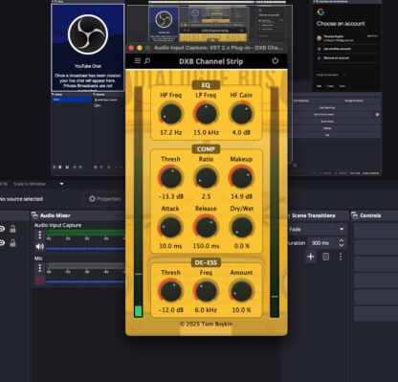Select the 150.0 ms release value
The image size is (398, 382).
click(x=206, y=246)
